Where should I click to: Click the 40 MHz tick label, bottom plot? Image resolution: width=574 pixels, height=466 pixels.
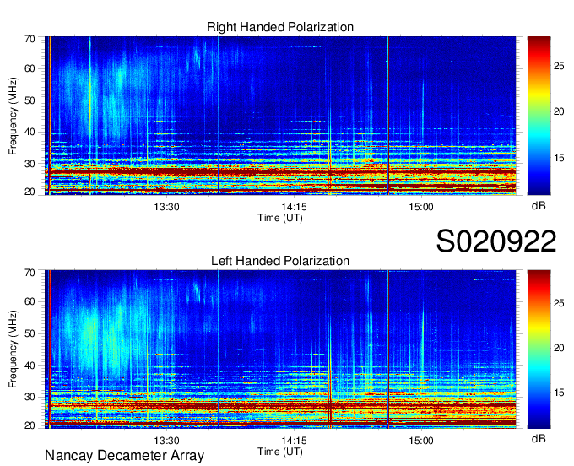30,366
